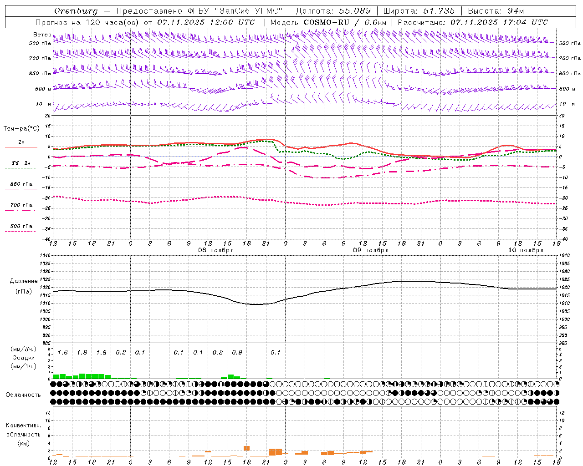
Task: Click the date label 09 ноября
Action: click(371, 250)
